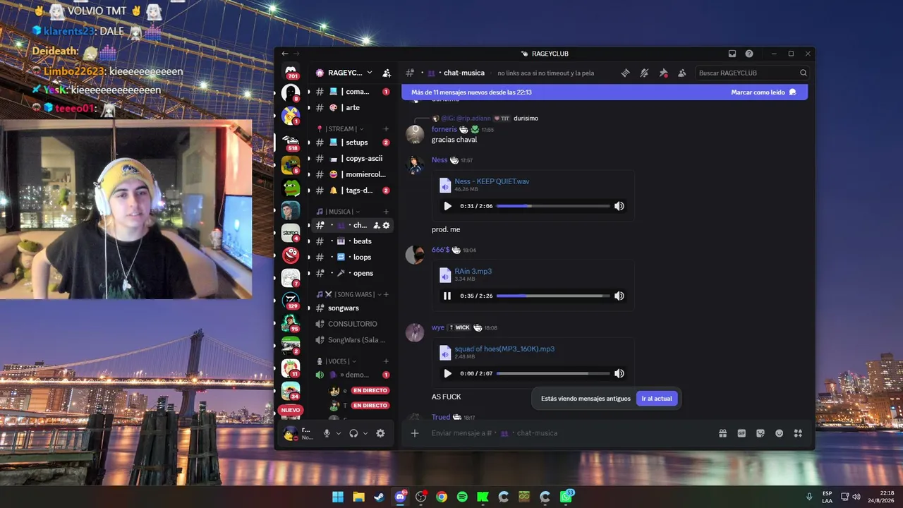This screenshot has height=508, width=903.
Task: Pause the RAin 3.mp3 audio
Action: (447, 296)
